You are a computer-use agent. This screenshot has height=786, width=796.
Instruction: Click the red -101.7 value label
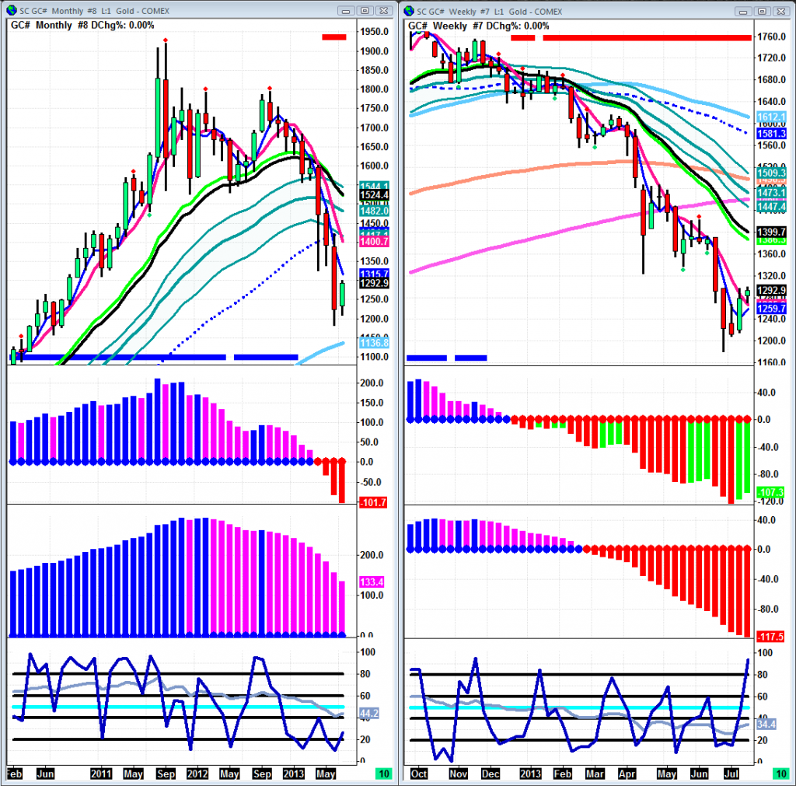pyautogui.click(x=374, y=503)
